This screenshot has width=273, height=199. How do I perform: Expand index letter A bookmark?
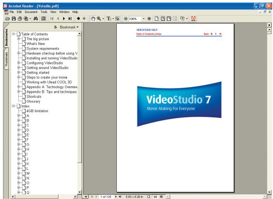tap(19, 115)
